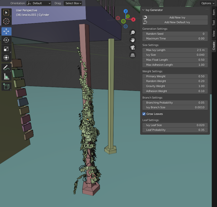217x207 pixels.
Task: Collapse the Ivy Generator panel
Action: pyautogui.click(x=143, y=10)
